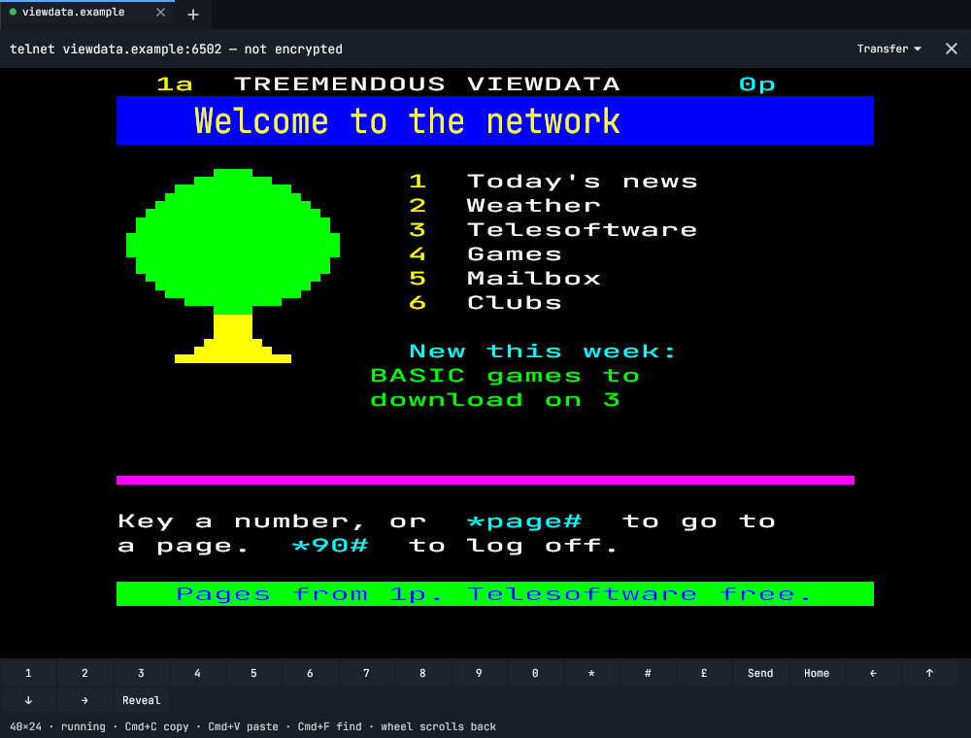Screen dimensions: 971x738
Task: Click the hash keypad button
Action: (x=649, y=673)
